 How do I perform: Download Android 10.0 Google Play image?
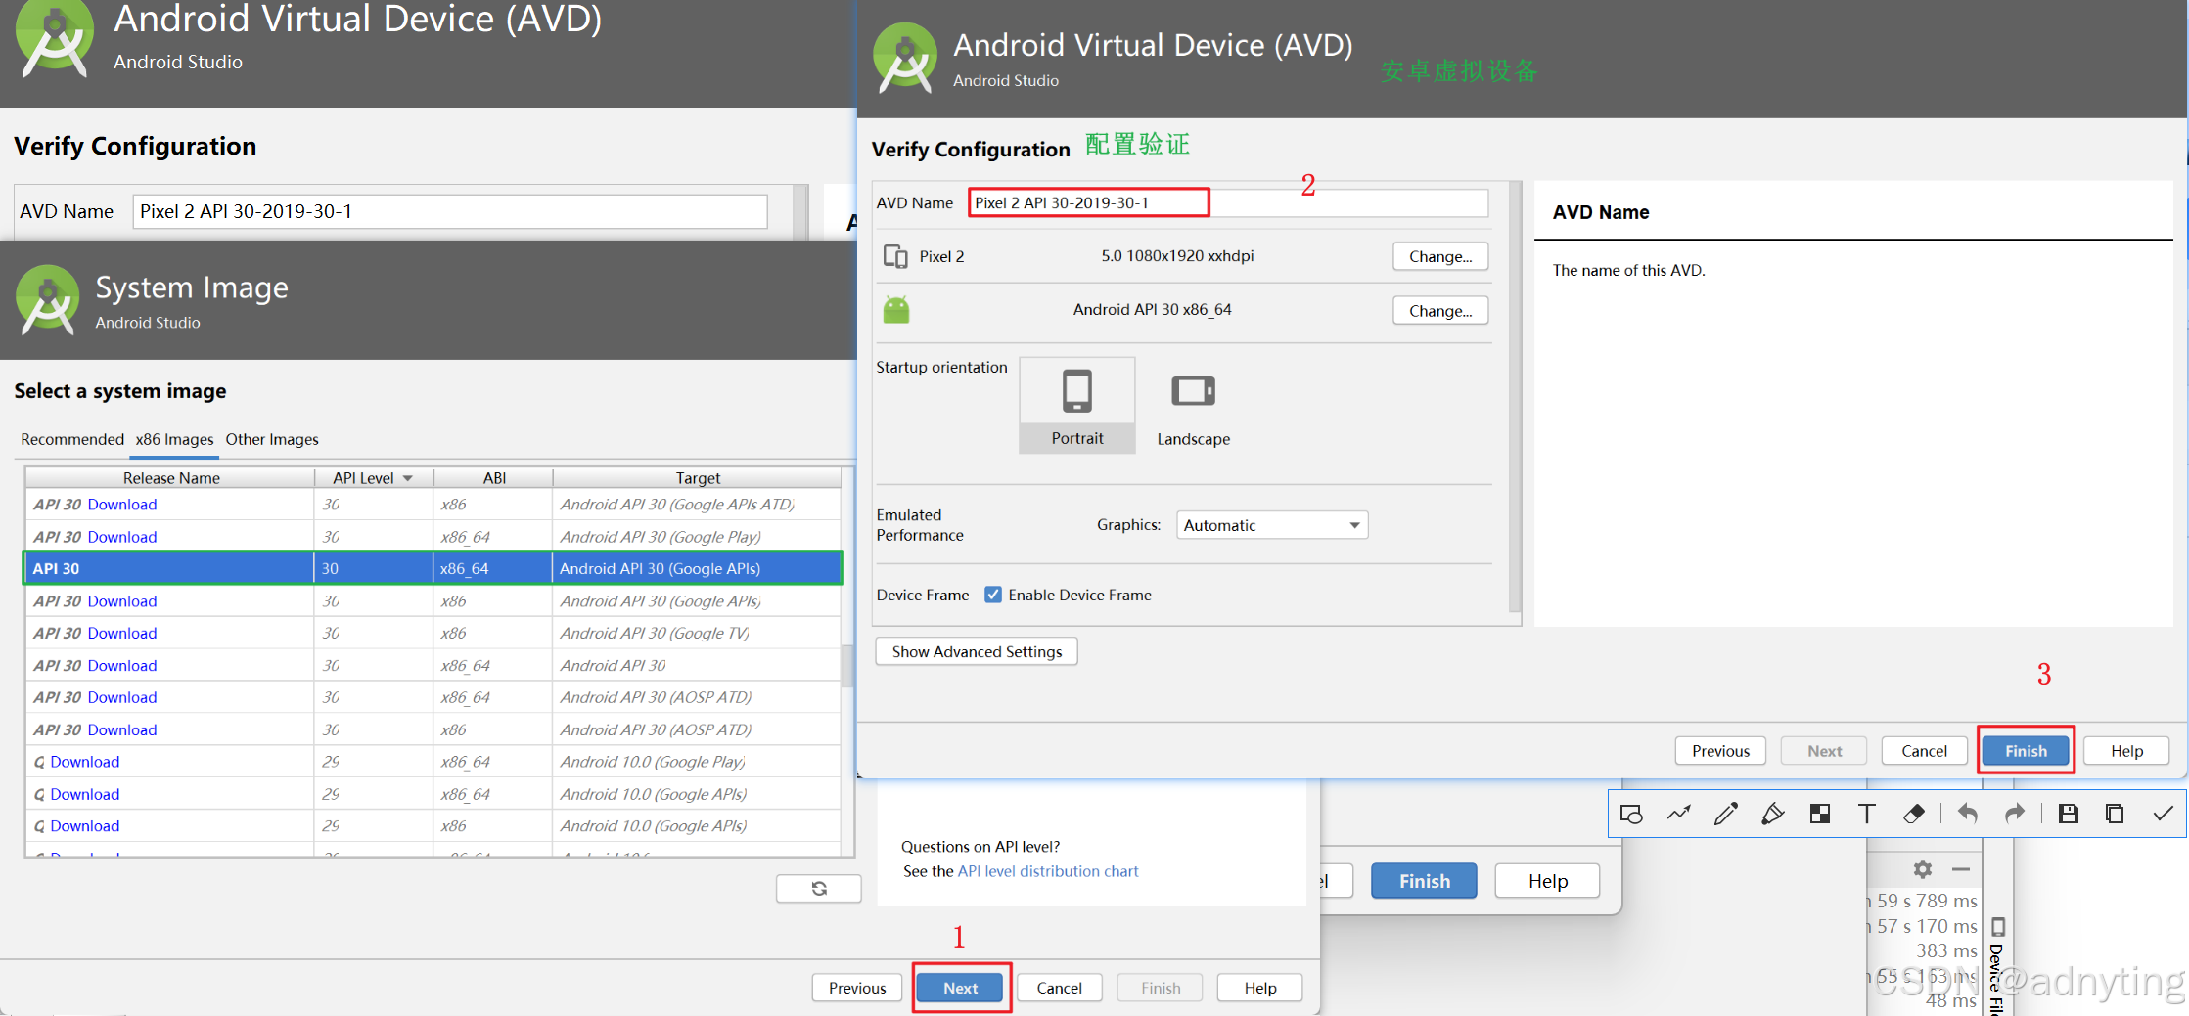pyautogui.click(x=84, y=762)
